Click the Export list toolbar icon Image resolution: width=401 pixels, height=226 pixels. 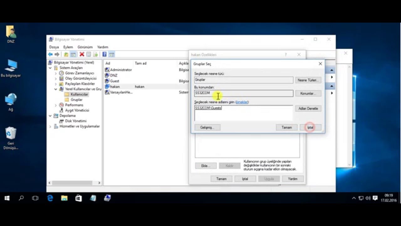(x=95, y=54)
